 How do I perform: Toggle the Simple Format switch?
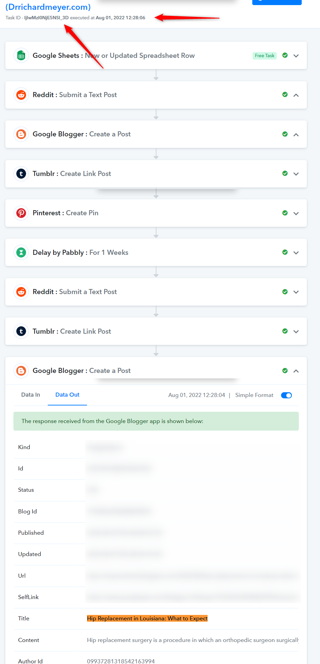click(286, 395)
